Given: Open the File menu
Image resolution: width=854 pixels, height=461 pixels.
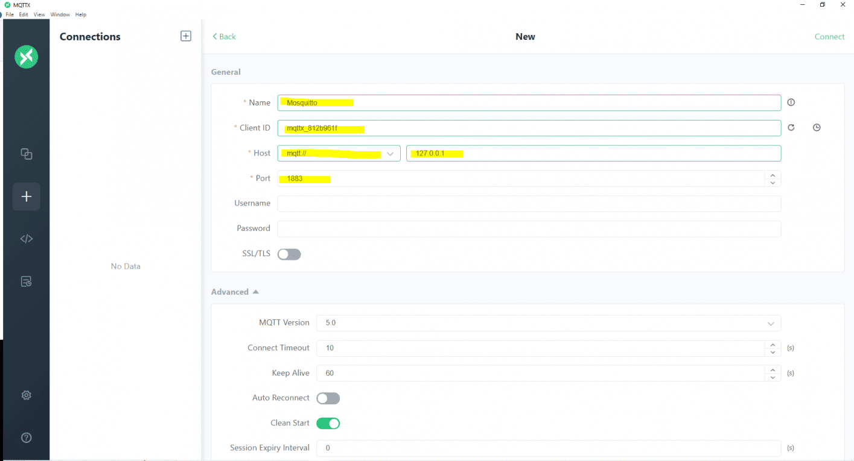Looking at the screenshot, I should point(10,14).
